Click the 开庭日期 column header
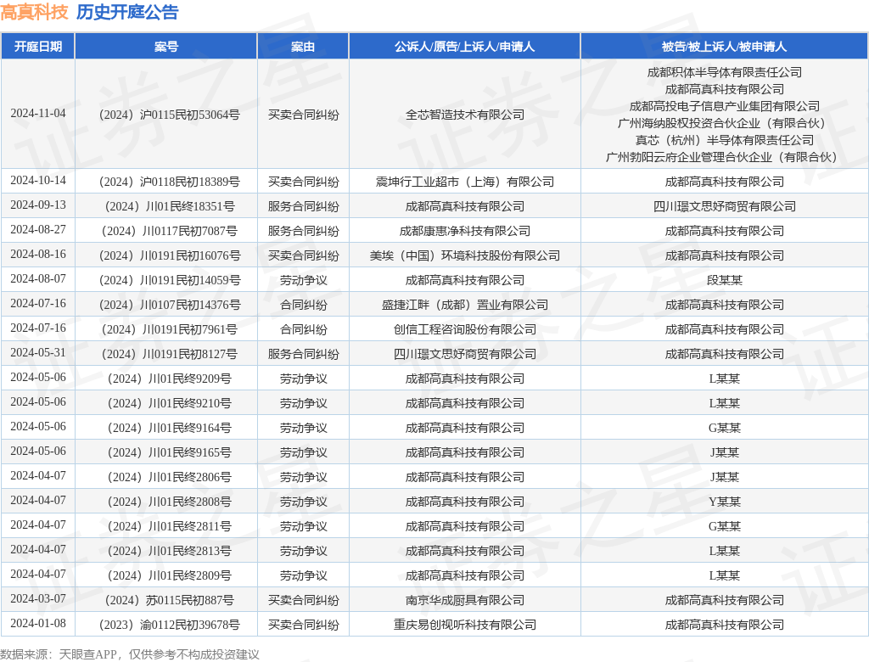 click(x=37, y=47)
